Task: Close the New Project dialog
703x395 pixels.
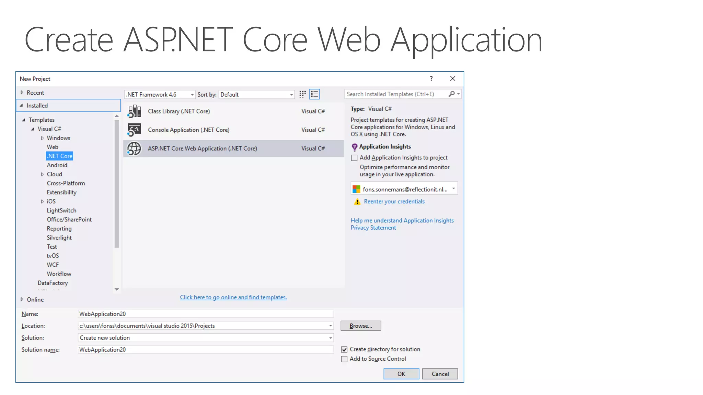Action: tap(453, 79)
